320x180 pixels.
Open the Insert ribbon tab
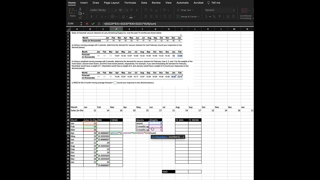coord(84,3)
